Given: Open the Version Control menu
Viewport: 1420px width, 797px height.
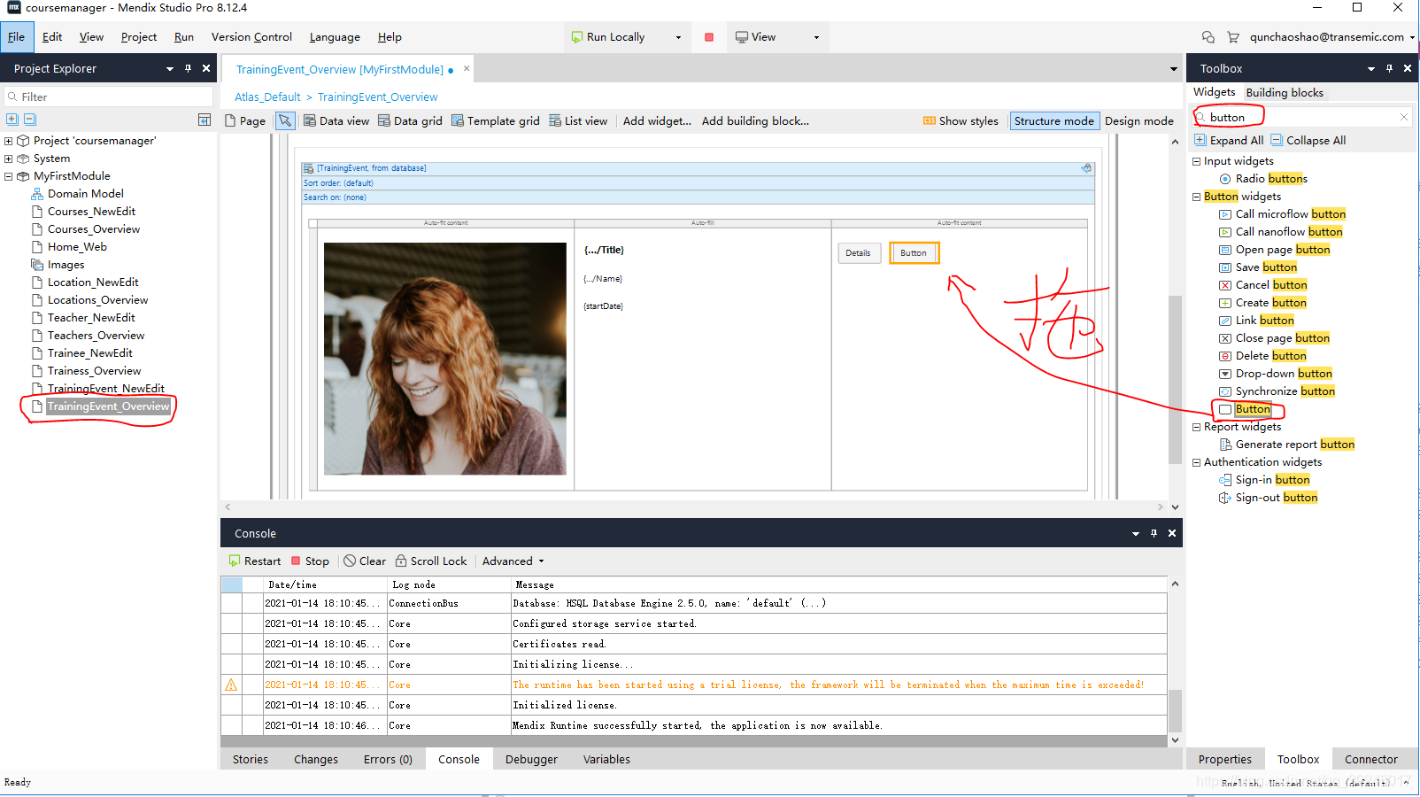Looking at the screenshot, I should (251, 37).
